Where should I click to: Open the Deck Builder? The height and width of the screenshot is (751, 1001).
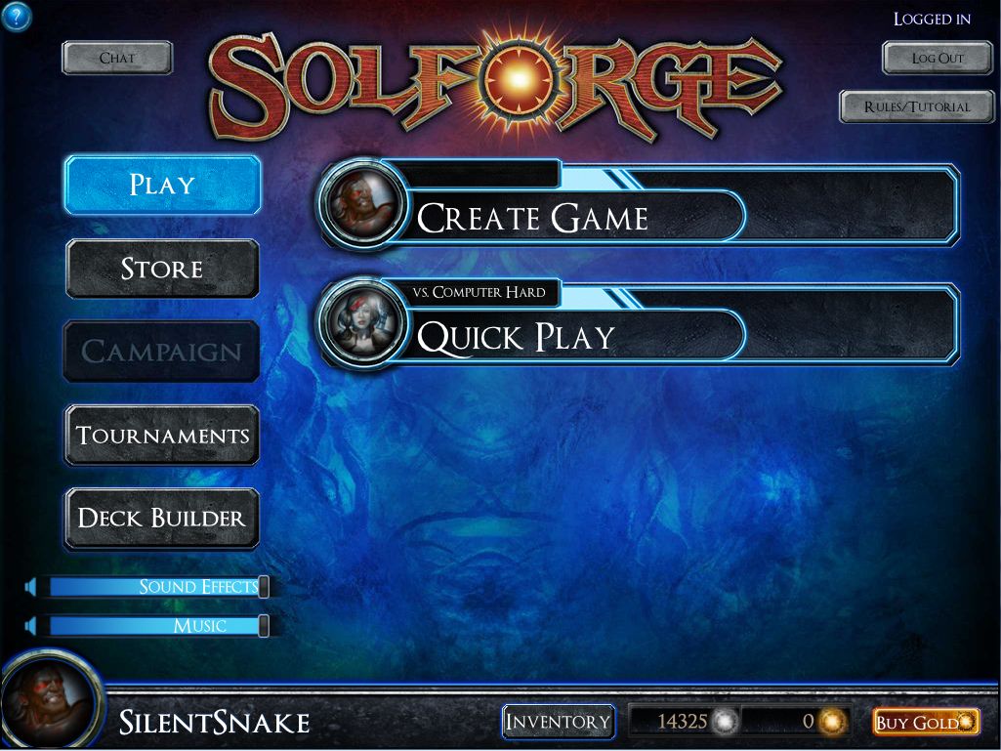tap(162, 518)
